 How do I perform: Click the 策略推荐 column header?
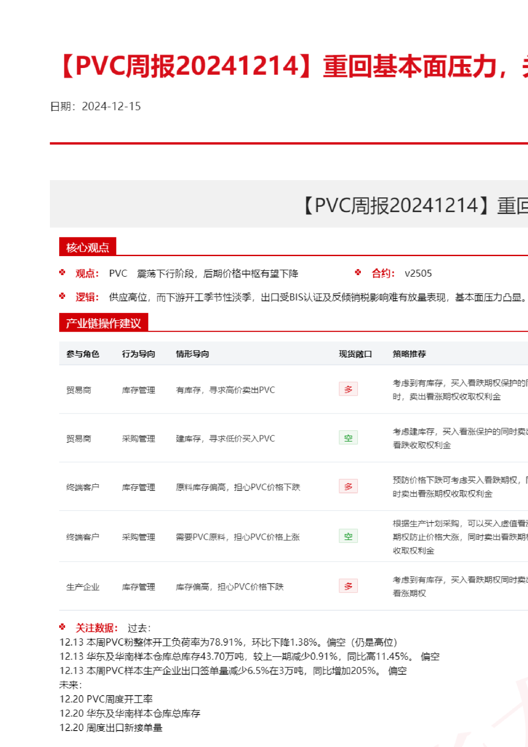click(x=409, y=354)
